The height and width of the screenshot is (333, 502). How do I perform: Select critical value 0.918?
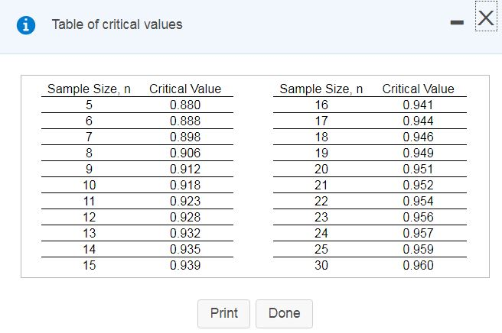pyautogui.click(x=185, y=185)
